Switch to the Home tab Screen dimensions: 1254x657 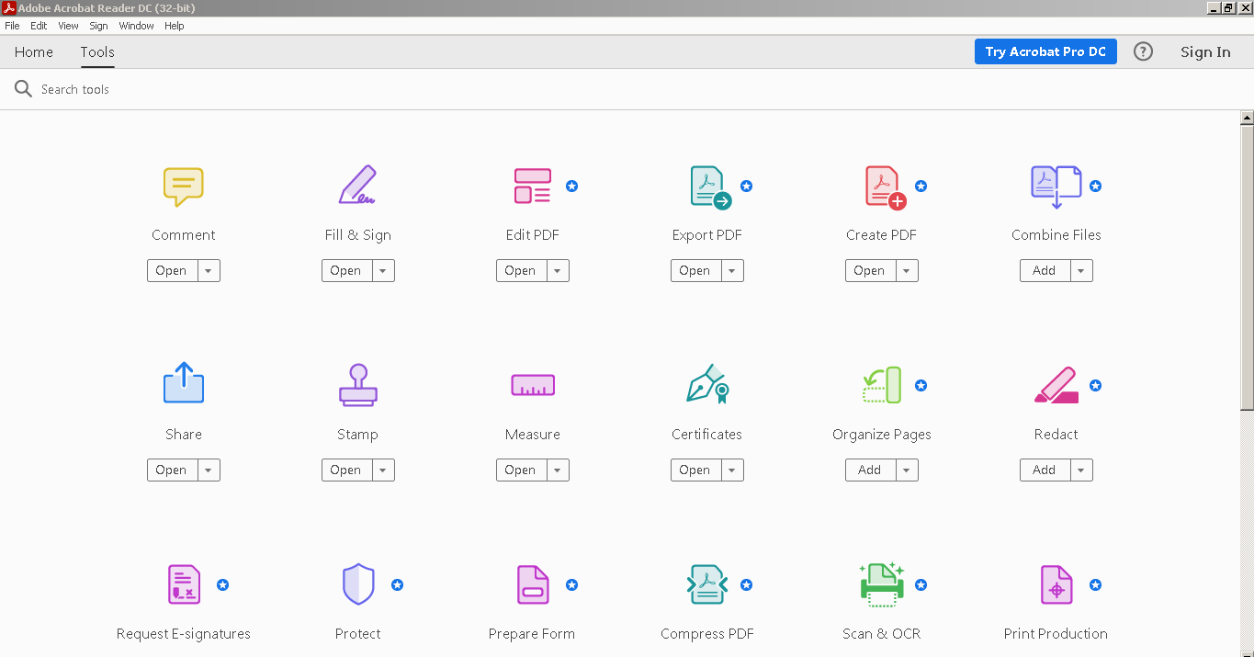(x=34, y=51)
